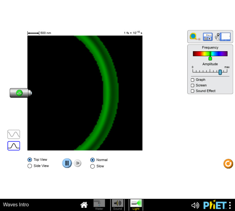
Task: Switch to the Sound screen tab
Action: [x=117, y=205]
